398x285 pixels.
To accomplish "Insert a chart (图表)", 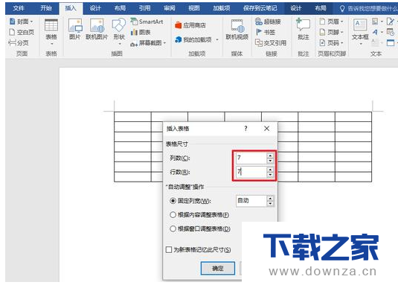I will (x=141, y=32).
